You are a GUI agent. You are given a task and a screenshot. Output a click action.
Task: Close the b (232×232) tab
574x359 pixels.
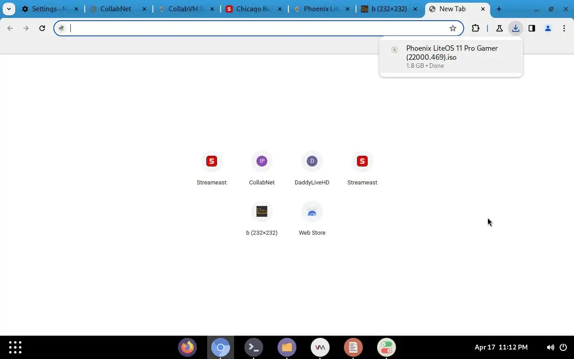(415, 9)
